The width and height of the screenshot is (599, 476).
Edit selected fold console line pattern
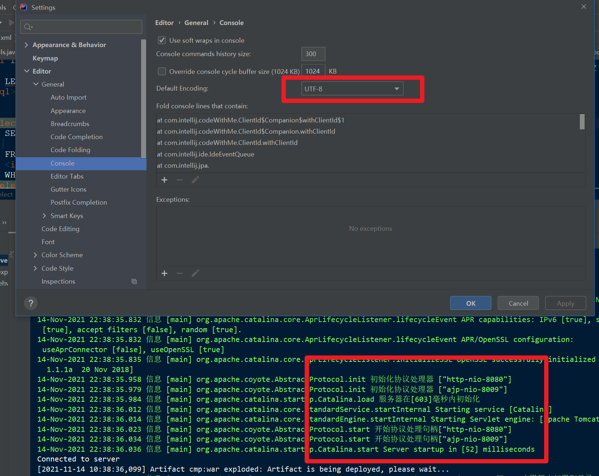(195, 180)
